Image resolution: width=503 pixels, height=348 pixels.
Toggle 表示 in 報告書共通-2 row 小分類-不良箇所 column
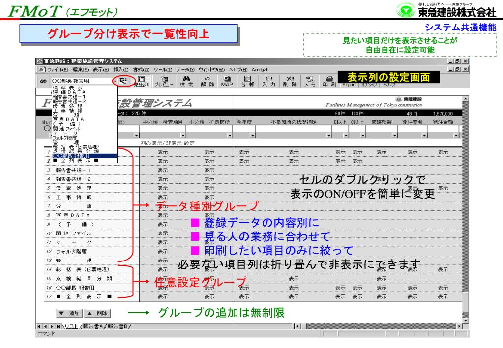209,179
